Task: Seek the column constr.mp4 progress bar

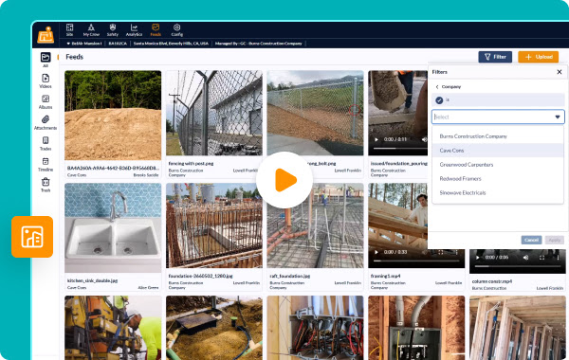Action: point(517,266)
